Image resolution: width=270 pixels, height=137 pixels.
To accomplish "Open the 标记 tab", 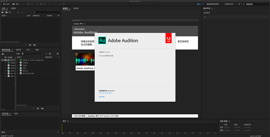I will [28, 50].
